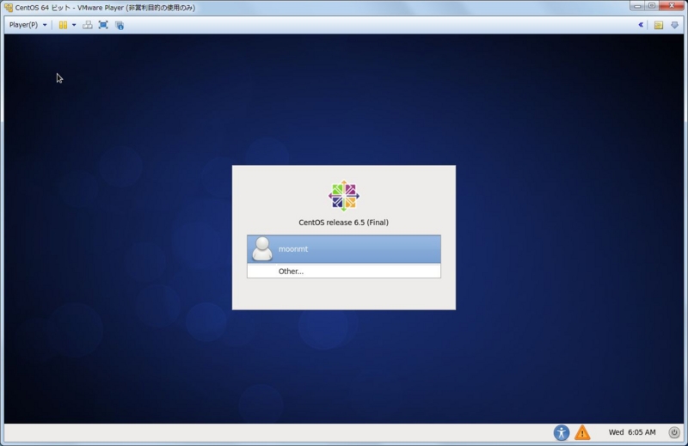Click the Wed 6:05 AM clock

click(632, 432)
